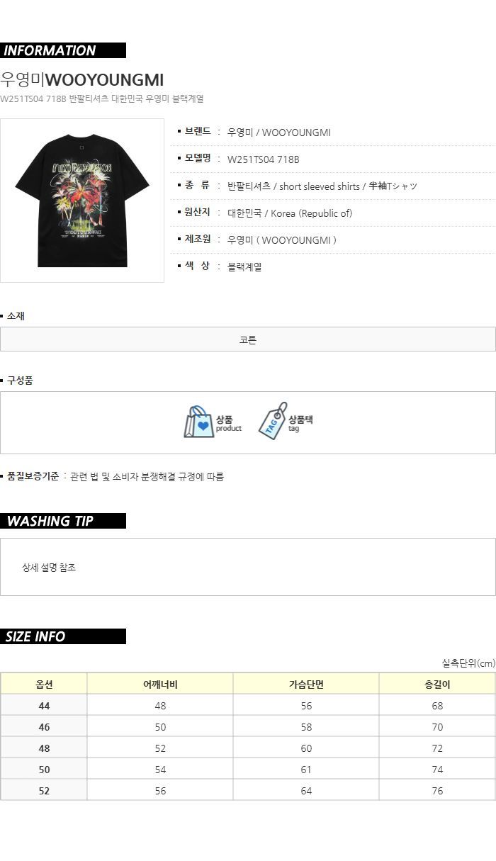Select size option 44 row
This screenshot has width=496, height=861.
click(x=248, y=705)
